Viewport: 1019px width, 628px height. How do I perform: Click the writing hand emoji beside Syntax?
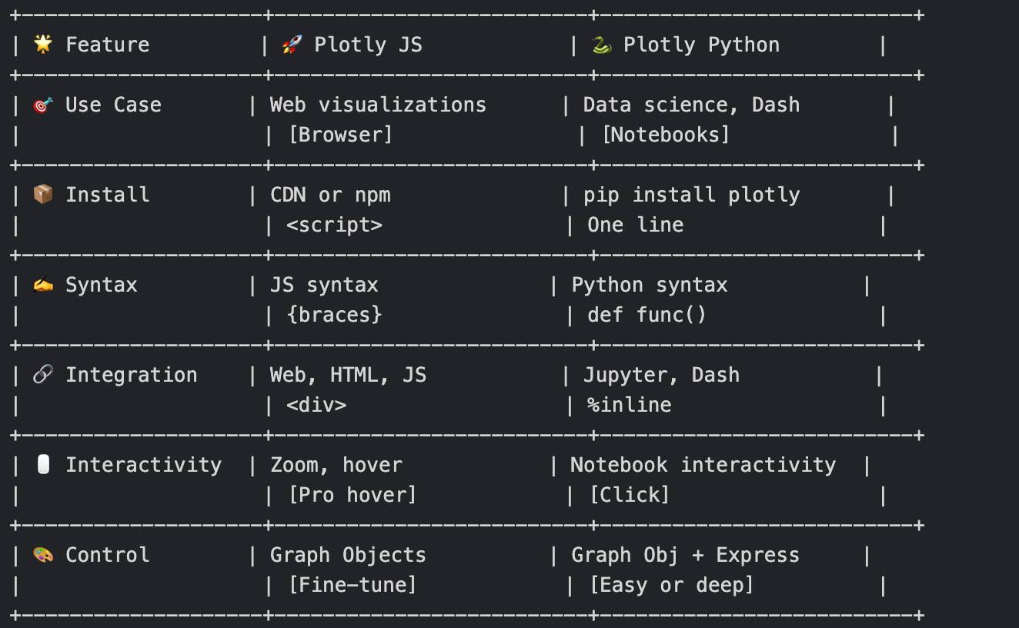(43, 285)
